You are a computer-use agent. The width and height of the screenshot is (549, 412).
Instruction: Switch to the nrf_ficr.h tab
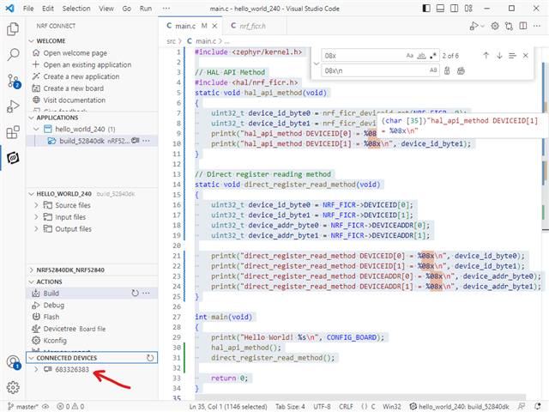253,27
